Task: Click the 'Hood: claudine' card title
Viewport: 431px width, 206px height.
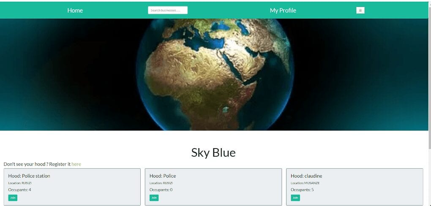Action: coord(306,176)
